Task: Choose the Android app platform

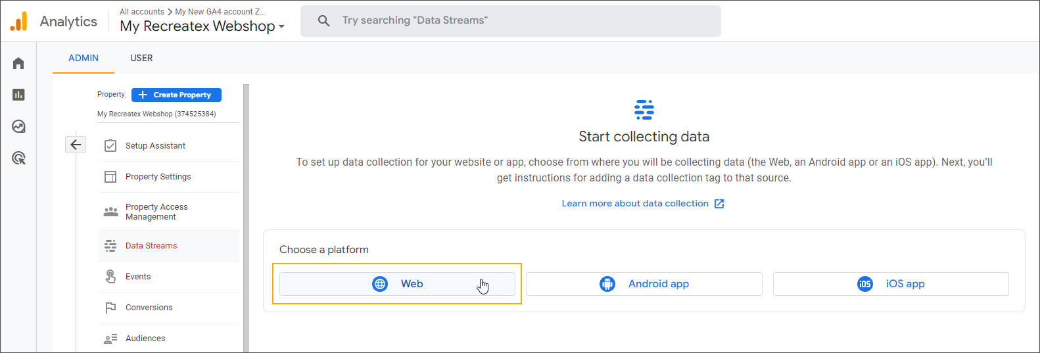Action: 644,284
